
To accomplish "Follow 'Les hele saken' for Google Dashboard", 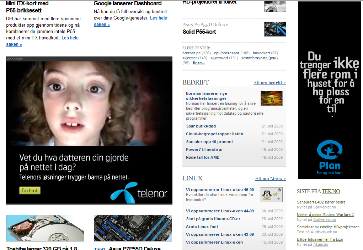I will coord(130,21).
